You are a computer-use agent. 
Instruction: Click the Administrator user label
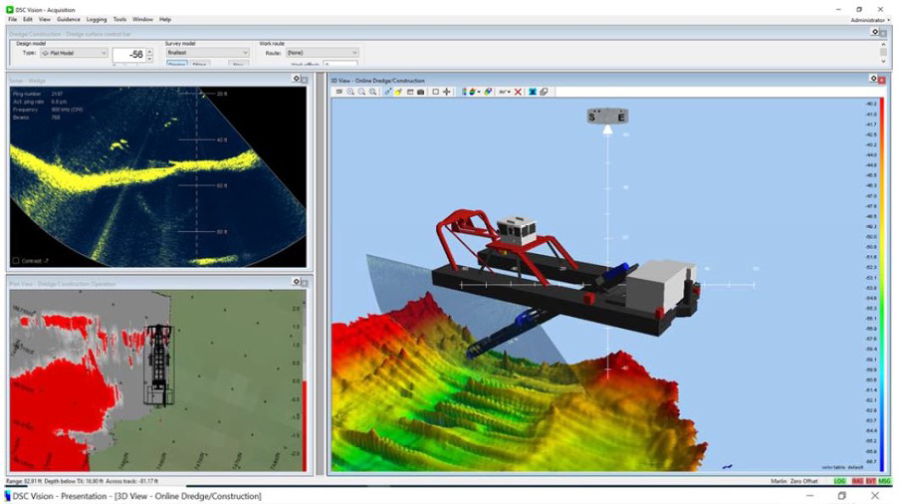[x=868, y=20]
